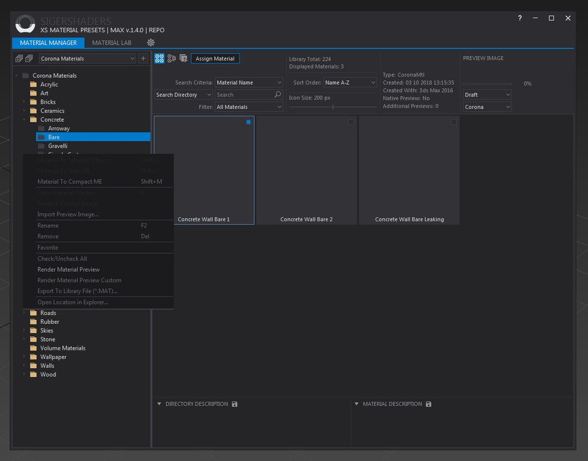Click the search magnifier icon
The image size is (588, 461).
pyautogui.click(x=277, y=95)
